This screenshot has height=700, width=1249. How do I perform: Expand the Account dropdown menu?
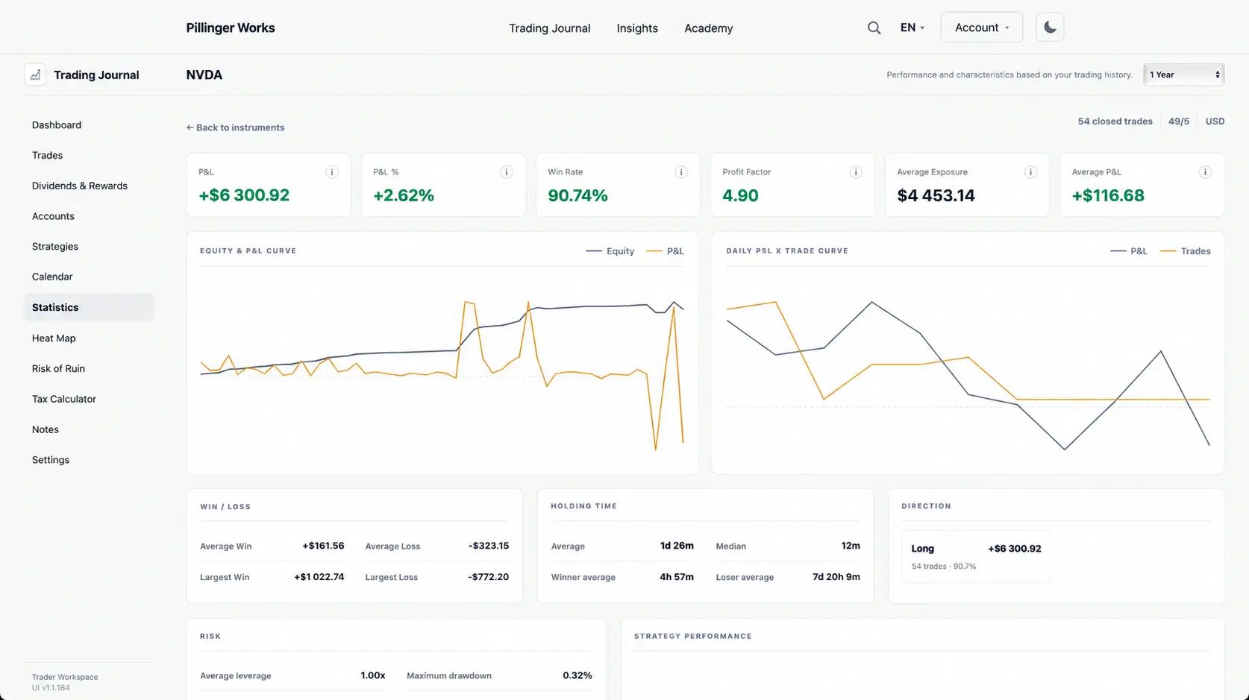[981, 28]
